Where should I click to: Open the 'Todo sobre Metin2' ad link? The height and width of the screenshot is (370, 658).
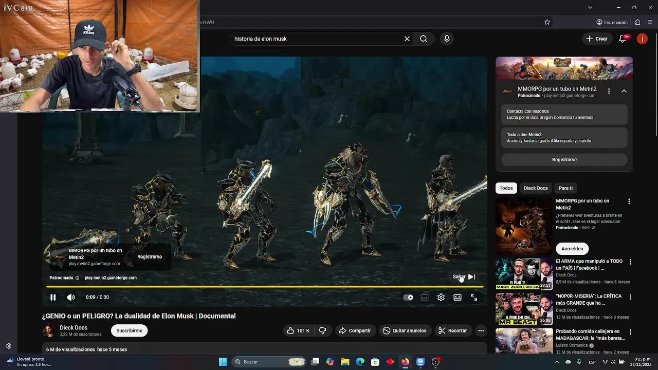pyautogui.click(x=564, y=137)
